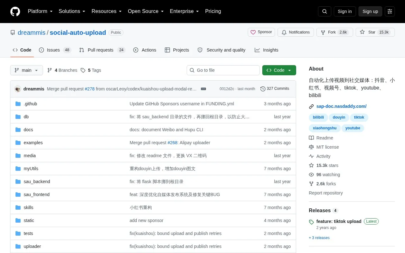
Task: Click the folder icon for sau_frontend
Action: (18, 194)
